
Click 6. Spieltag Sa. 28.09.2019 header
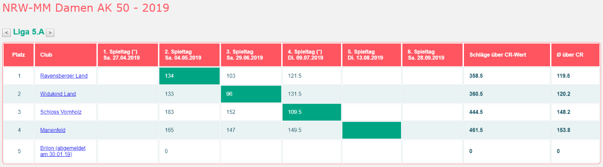[x=433, y=55]
